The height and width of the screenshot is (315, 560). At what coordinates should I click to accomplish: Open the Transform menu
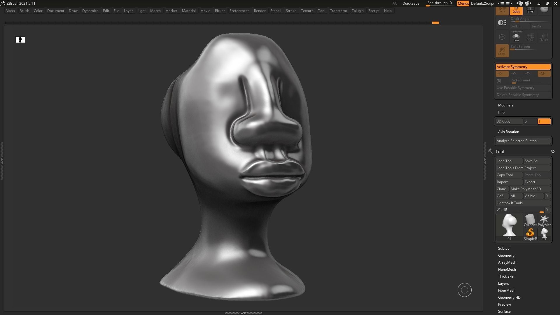tap(338, 11)
